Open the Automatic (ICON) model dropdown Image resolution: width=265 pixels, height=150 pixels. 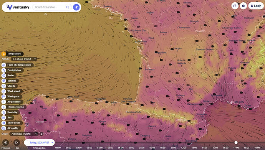[x=24, y=134]
